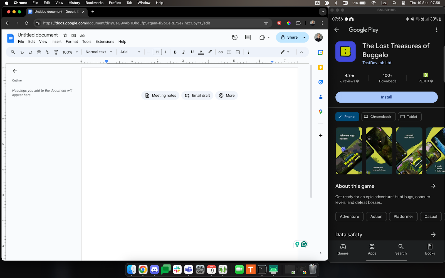
Task: Search the menus magnifier icon in Docs toolbar
Action: [13, 52]
